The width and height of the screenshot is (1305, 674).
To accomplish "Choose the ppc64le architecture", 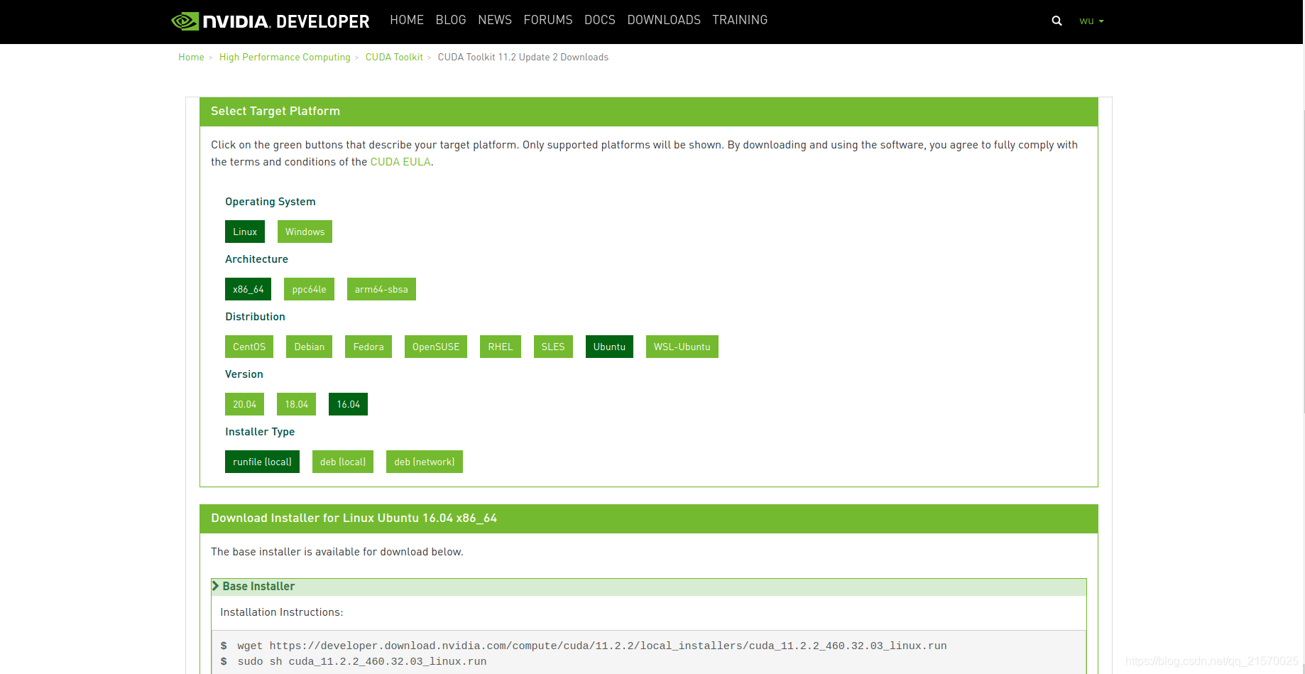I will point(309,289).
